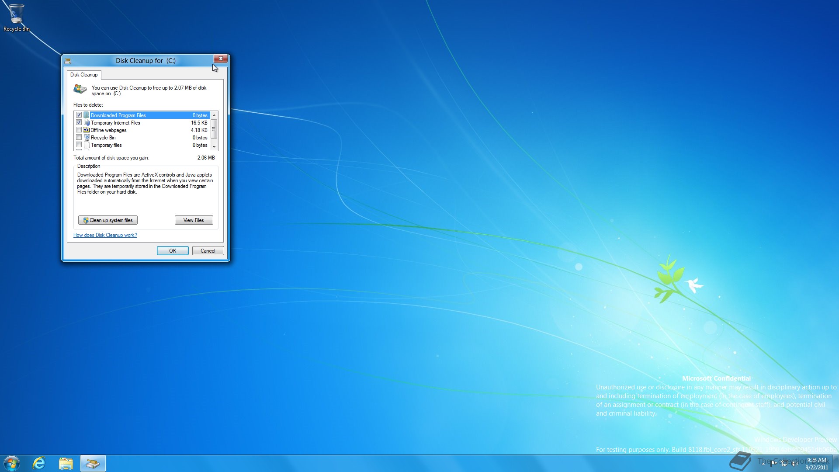
Task: Click the View Files button
Action: click(x=194, y=220)
